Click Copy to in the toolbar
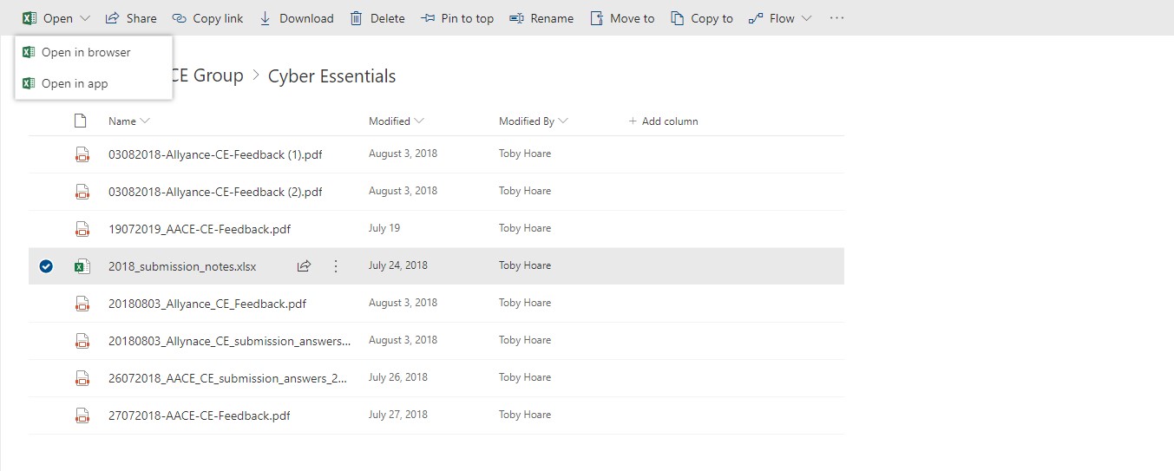Viewport: 1174px width, 471px height. coord(702,18)
